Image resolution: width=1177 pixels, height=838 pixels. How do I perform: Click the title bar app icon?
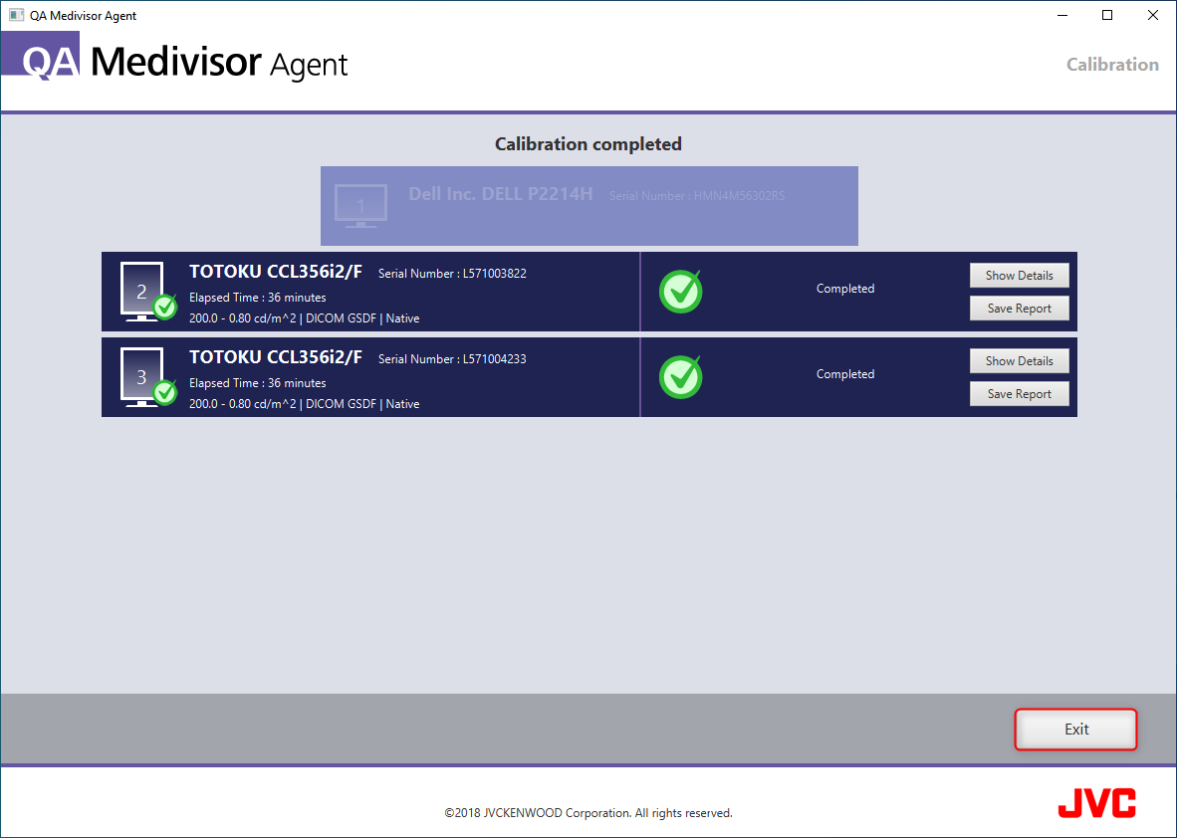tap(16, 15)
